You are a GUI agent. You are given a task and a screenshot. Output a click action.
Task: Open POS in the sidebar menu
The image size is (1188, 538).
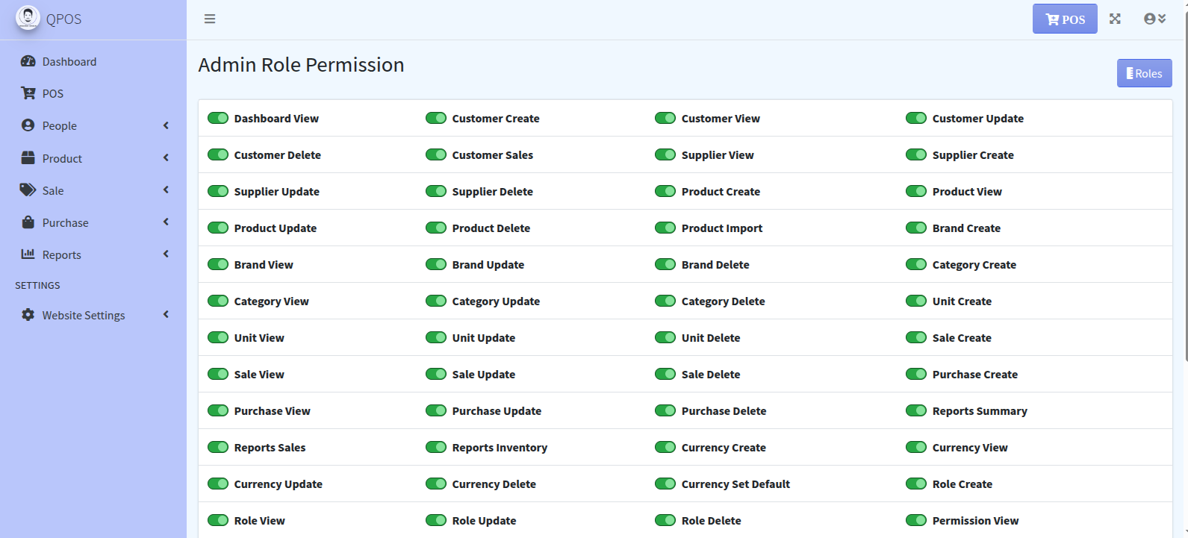point(93,93)
